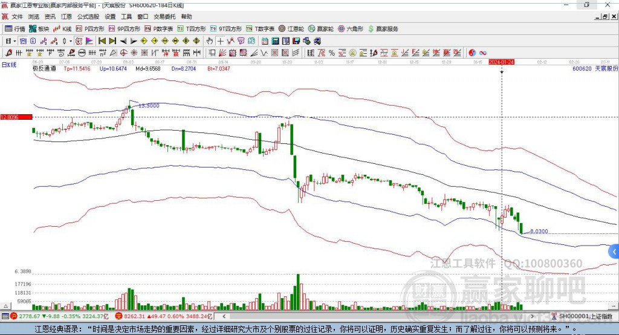Image resolution: width=619 pixels, height=335 pixels.
Task: Launch the 江恩轮 Gann wheel
Action: (291, 29)
